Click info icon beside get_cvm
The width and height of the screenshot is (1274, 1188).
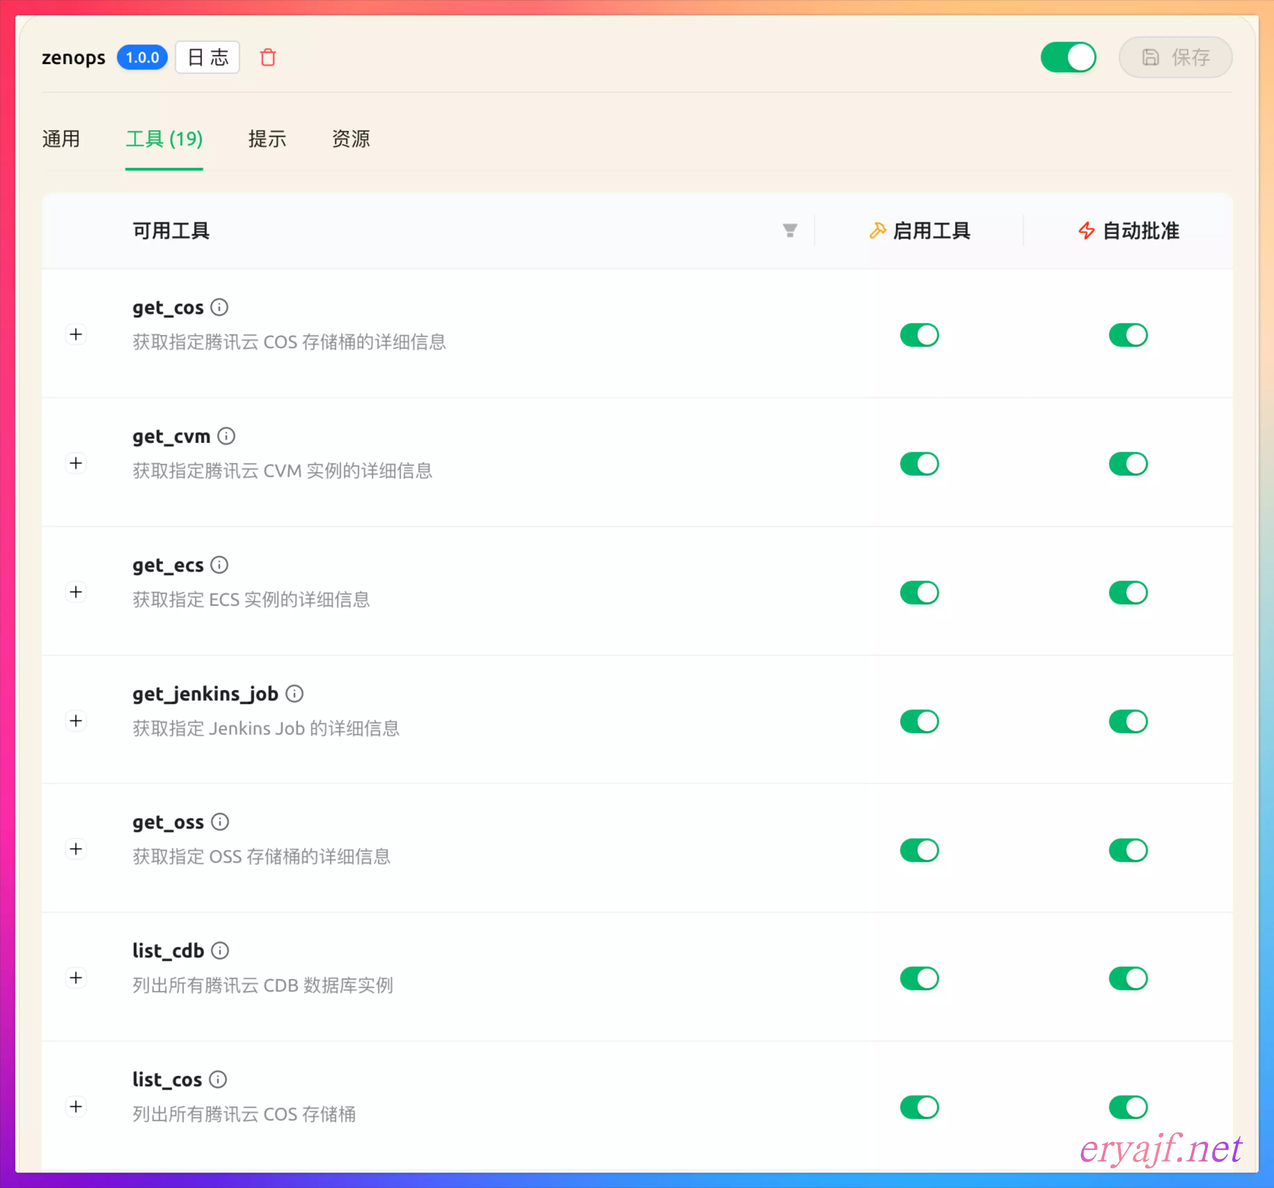coord(226,436)
